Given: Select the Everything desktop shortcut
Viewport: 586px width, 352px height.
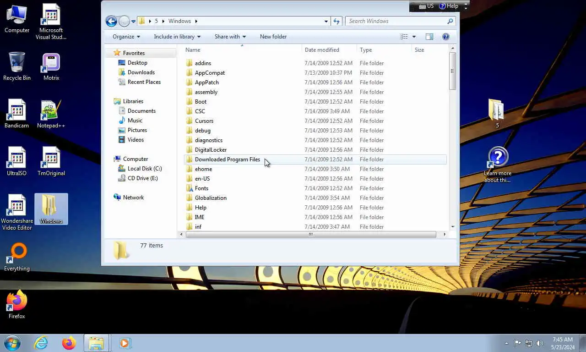Looking at the screenshot, I should [x=17, y=257].
